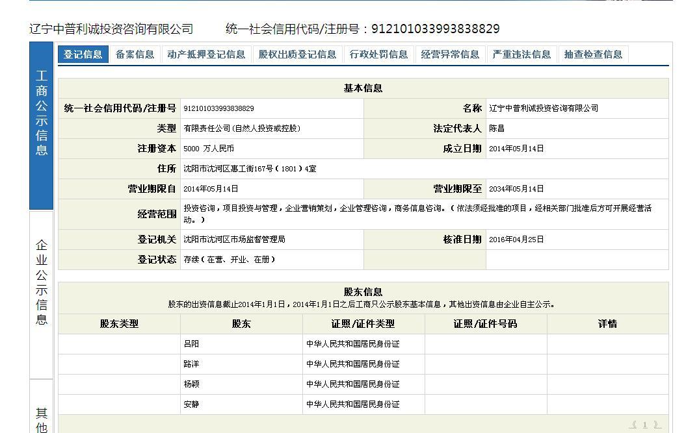
Task: Switch to the 备案信息 tab
Action: 135,55
